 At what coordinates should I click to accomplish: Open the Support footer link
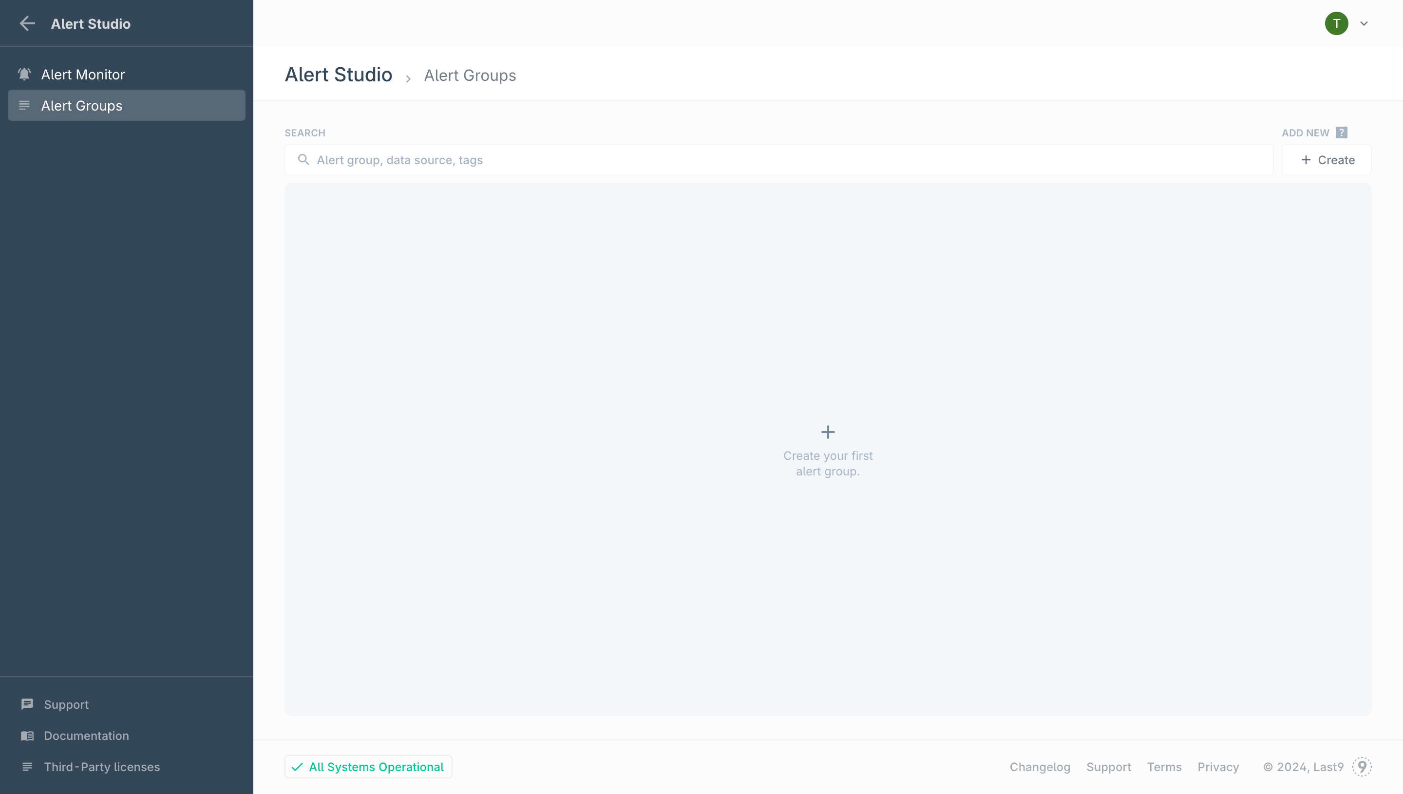[1109, 767]
